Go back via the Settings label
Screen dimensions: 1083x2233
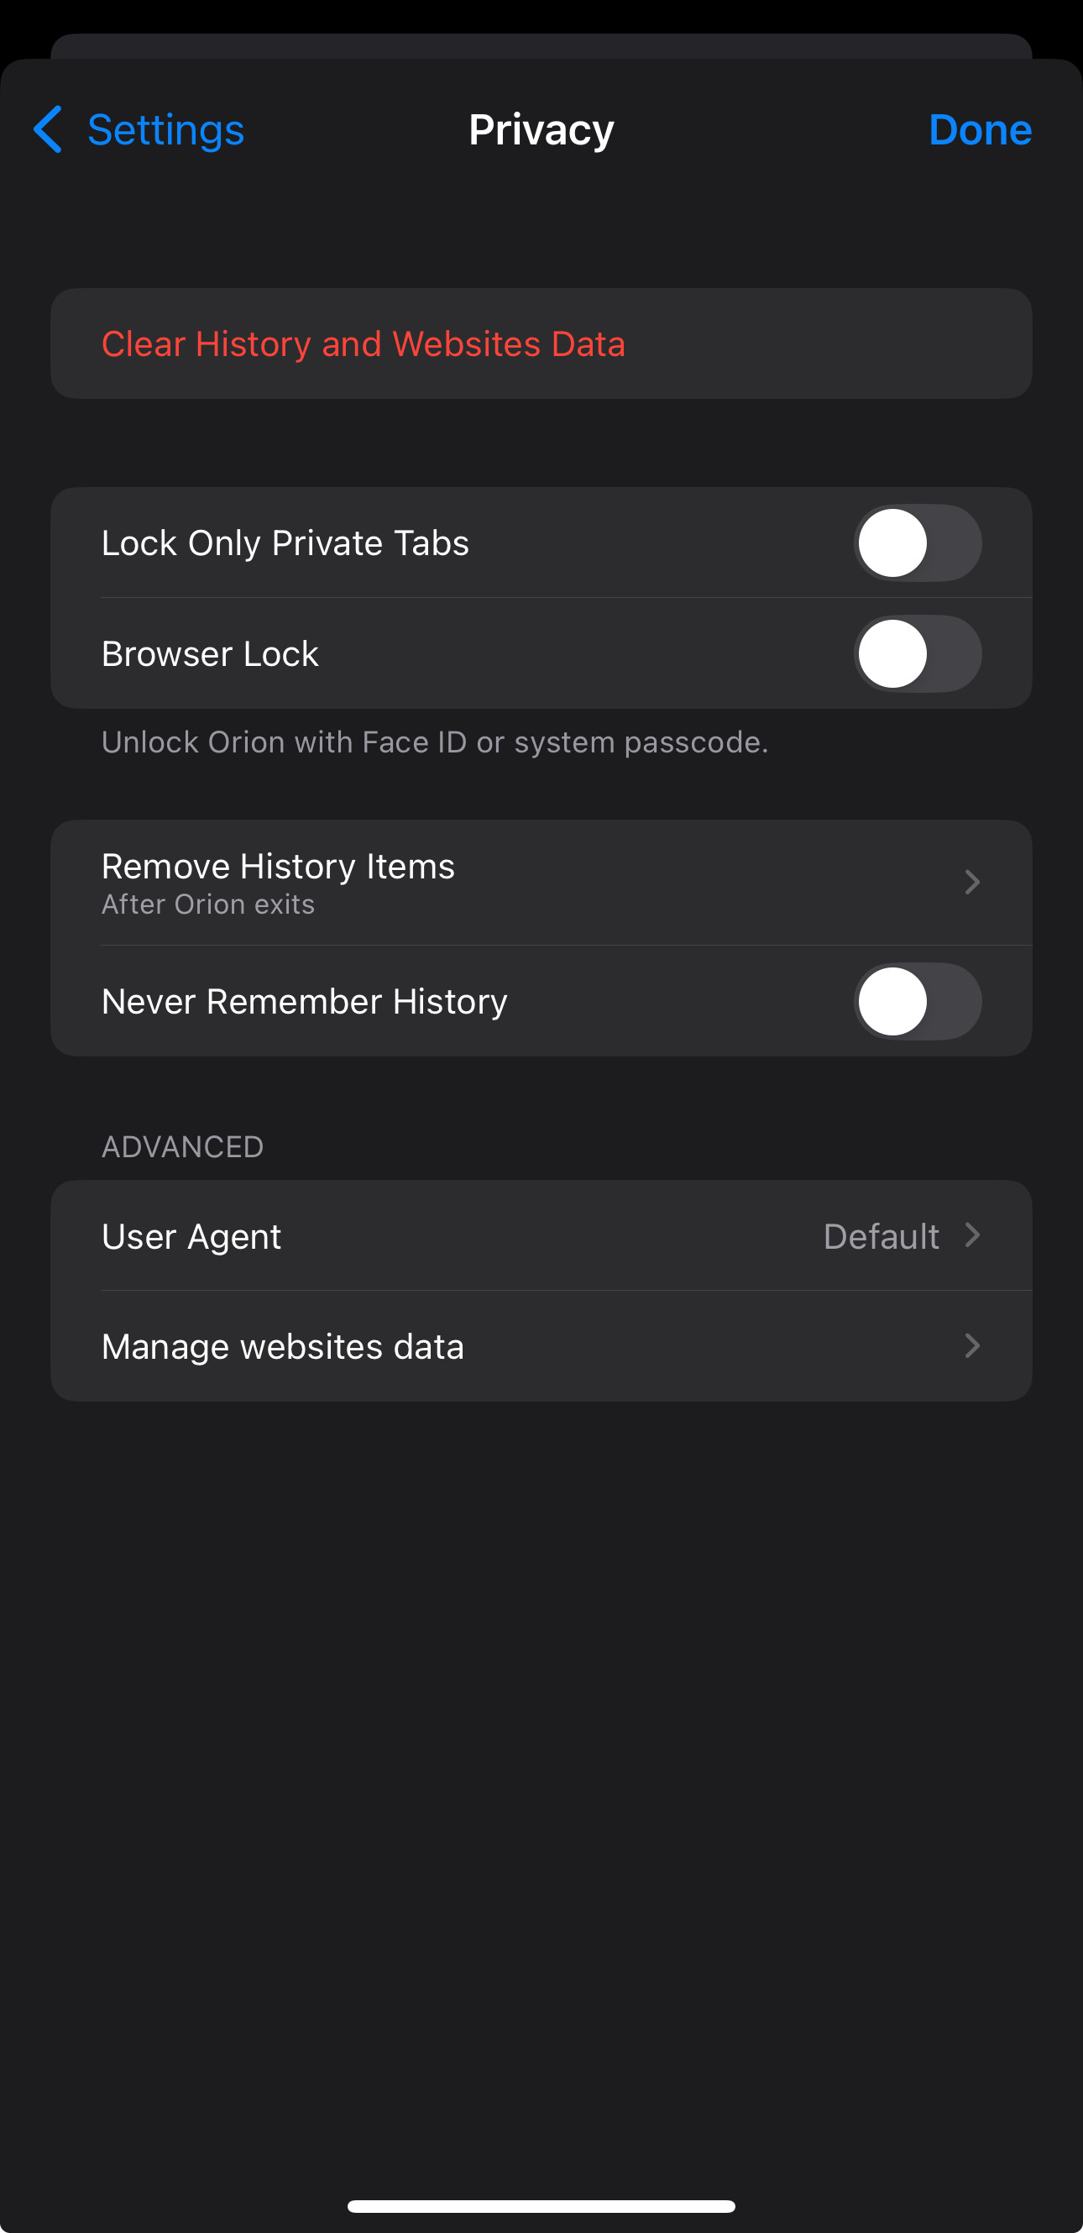click(165, 130)
